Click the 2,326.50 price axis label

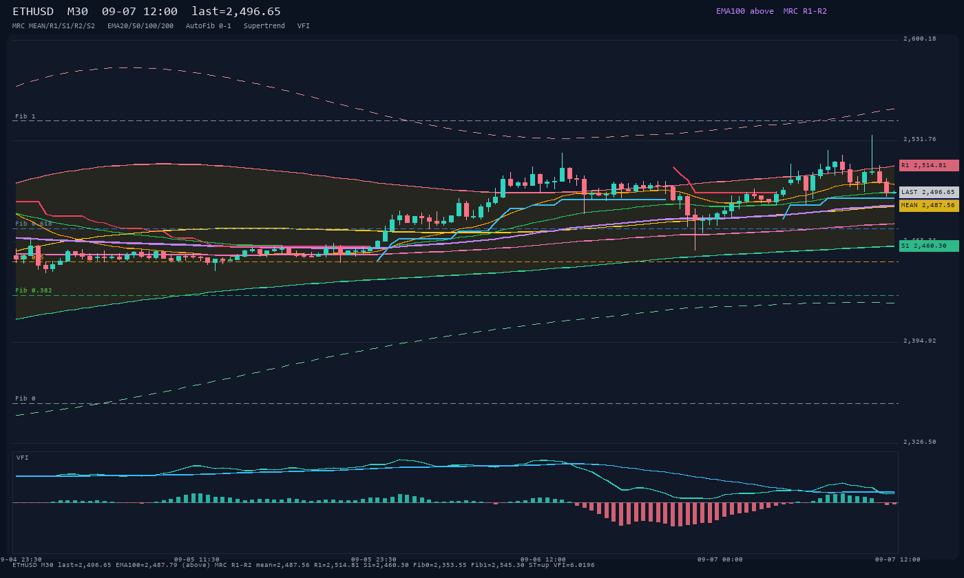point(920,442)
